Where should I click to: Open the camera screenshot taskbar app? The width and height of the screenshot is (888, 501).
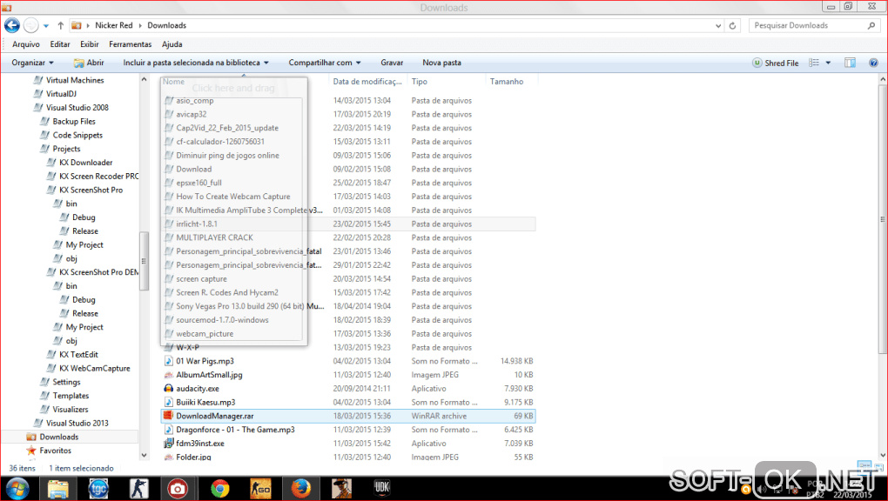tap(178, 489)
